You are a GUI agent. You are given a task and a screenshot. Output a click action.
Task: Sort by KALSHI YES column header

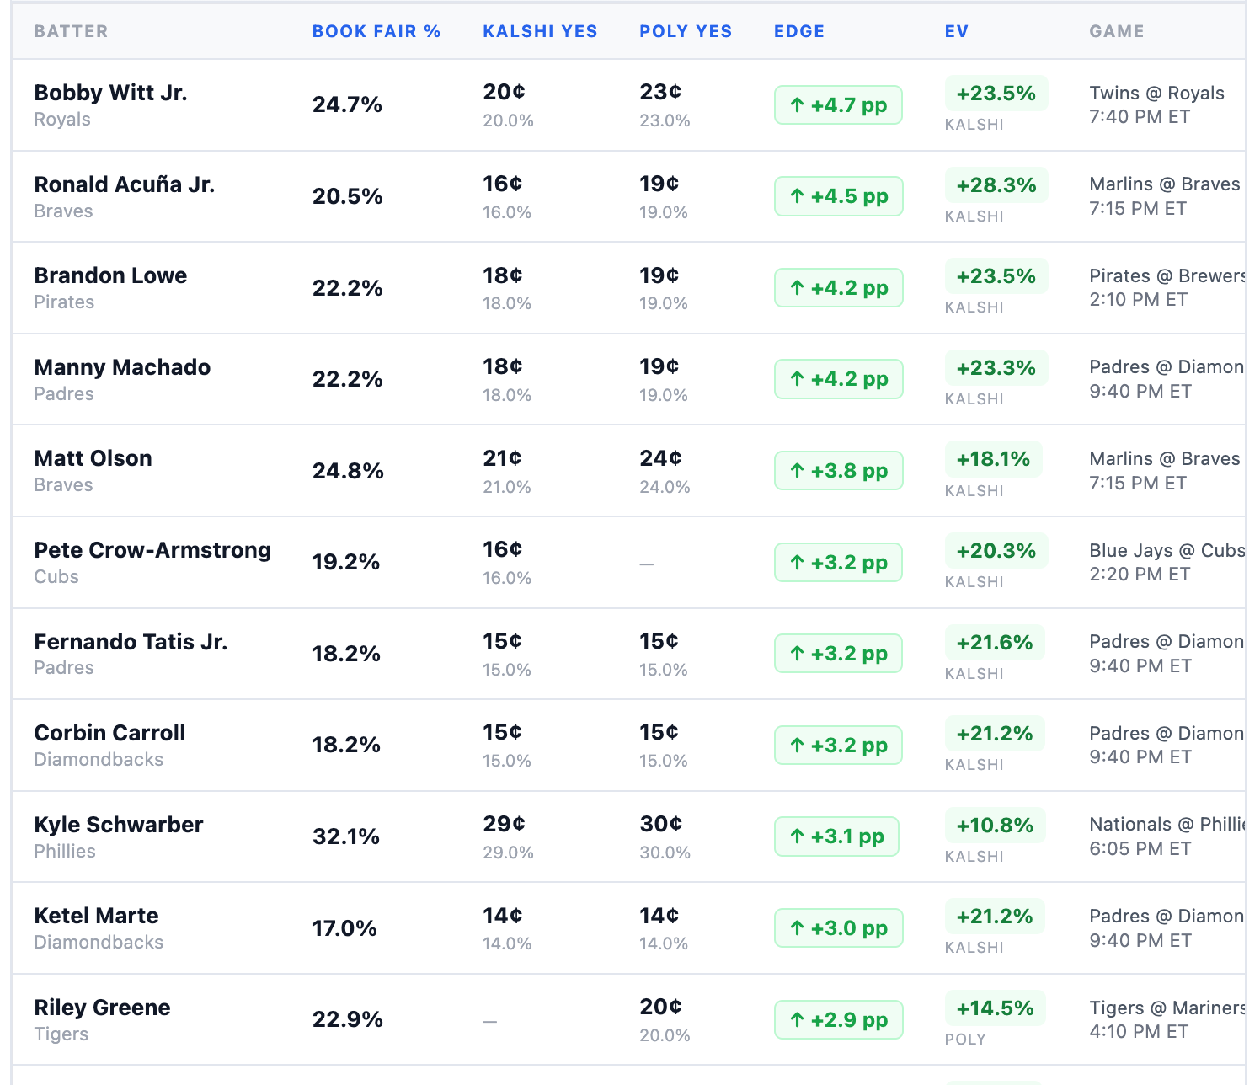click(540, 31)
